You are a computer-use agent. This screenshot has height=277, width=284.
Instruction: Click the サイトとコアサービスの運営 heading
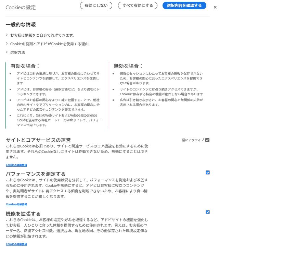click(38, 140)
